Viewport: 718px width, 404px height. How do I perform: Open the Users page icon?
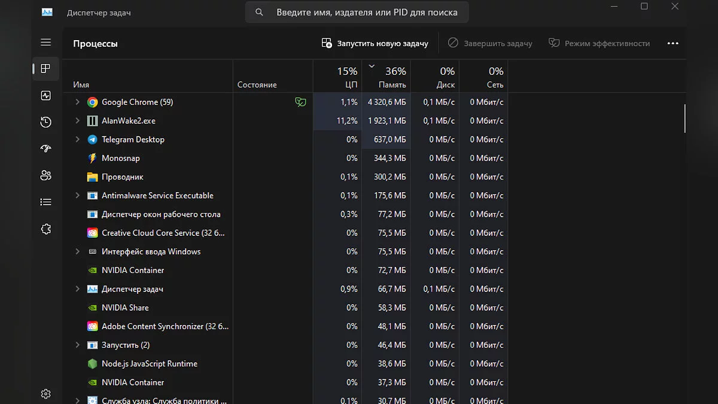click(45, 175)
